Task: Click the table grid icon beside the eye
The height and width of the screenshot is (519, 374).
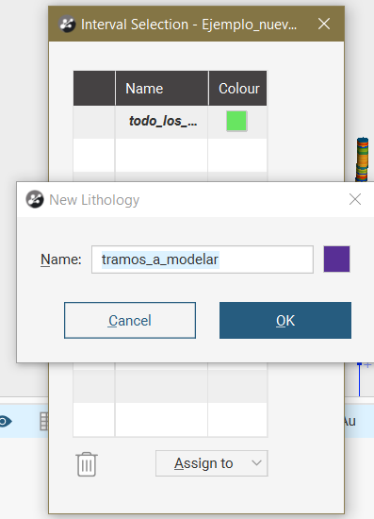Action: pos(44,422)
